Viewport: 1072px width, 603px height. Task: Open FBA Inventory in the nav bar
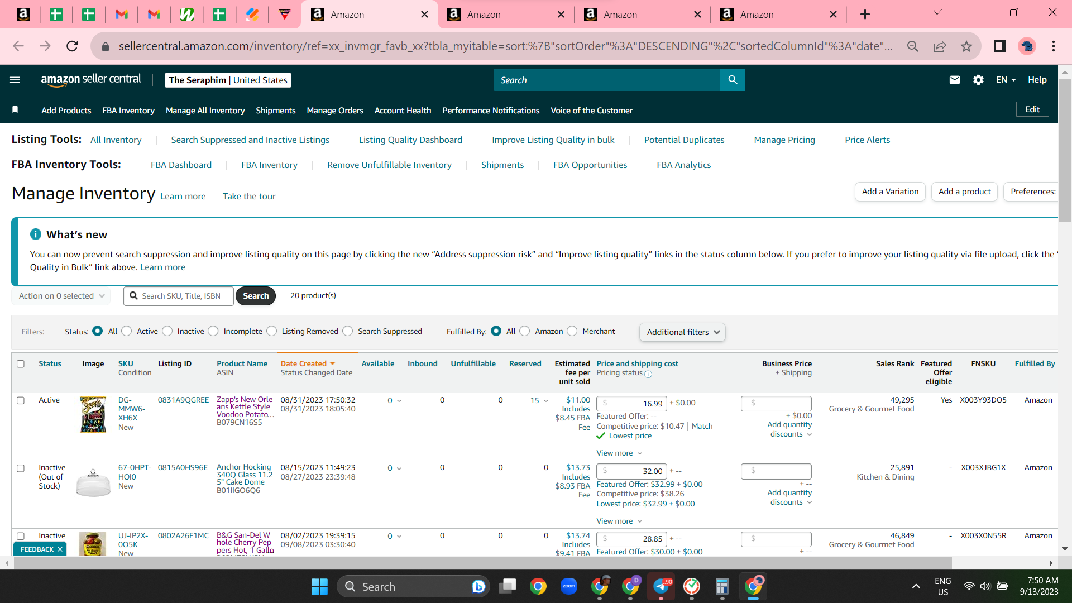point(128,111)
